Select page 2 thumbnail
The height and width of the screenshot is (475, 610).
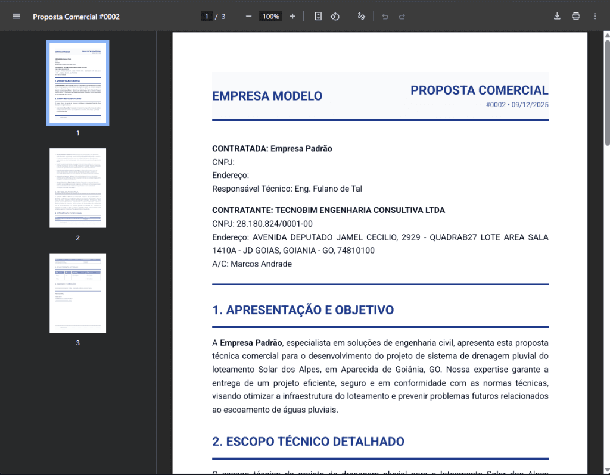click(x=77, y=188)
